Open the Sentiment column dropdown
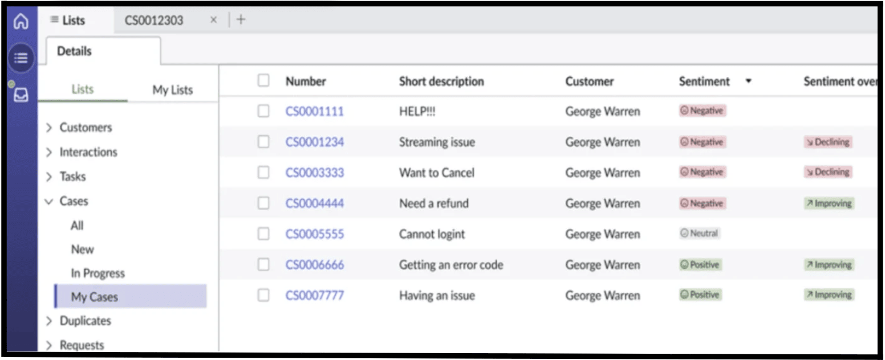885x360 pixels. click(749, 81)
